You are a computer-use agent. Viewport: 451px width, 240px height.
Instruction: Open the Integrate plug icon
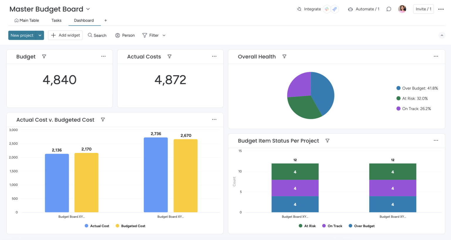pos(299,9)
